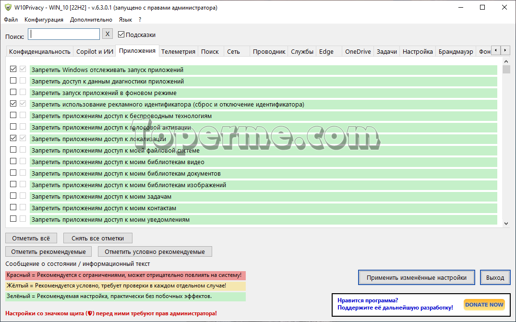Switch to the Телеметрия tab
The image size is (516, 322).
pyautogui.click(x=179, y=52)
